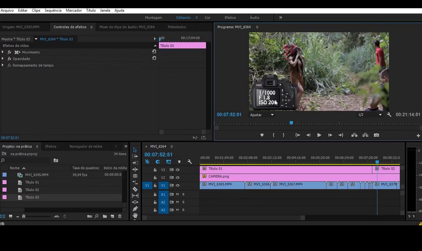This screenshot has width=422, height=251.
Task: Click the Lift button in Program monitor
Action: (354, 135)
